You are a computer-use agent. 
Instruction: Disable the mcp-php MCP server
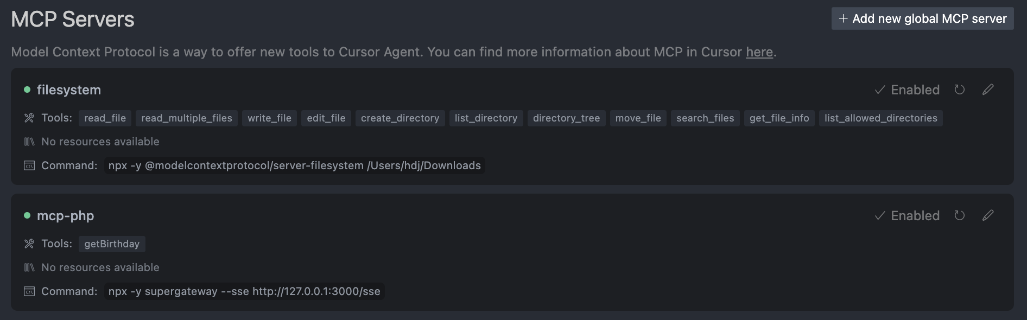908,215
